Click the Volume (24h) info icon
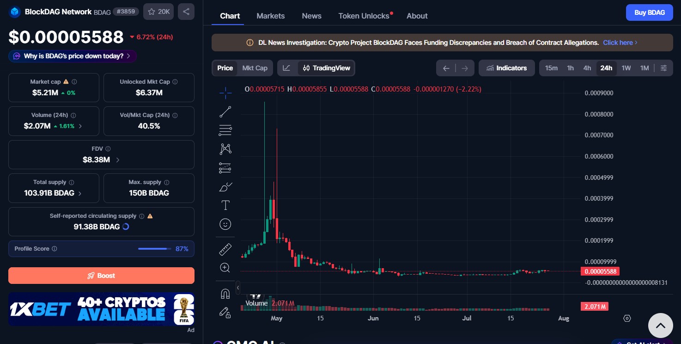 [73, 115]
